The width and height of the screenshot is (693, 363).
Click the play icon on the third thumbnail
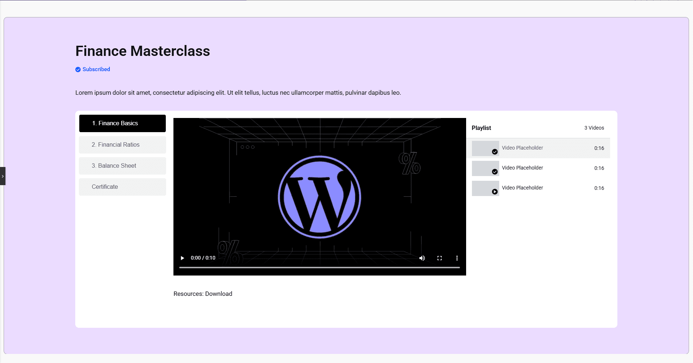point(495,192)
